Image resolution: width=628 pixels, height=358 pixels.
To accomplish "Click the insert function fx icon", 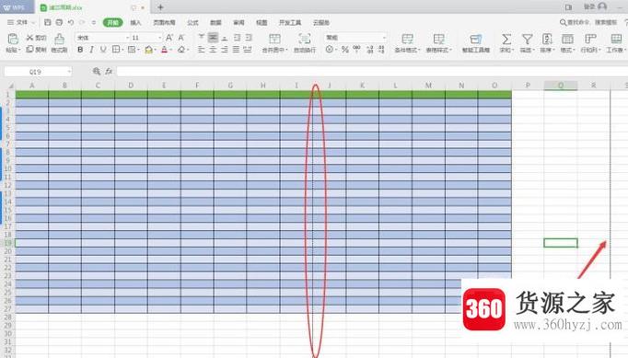I will pyautogui.click(x=109, y=71).
